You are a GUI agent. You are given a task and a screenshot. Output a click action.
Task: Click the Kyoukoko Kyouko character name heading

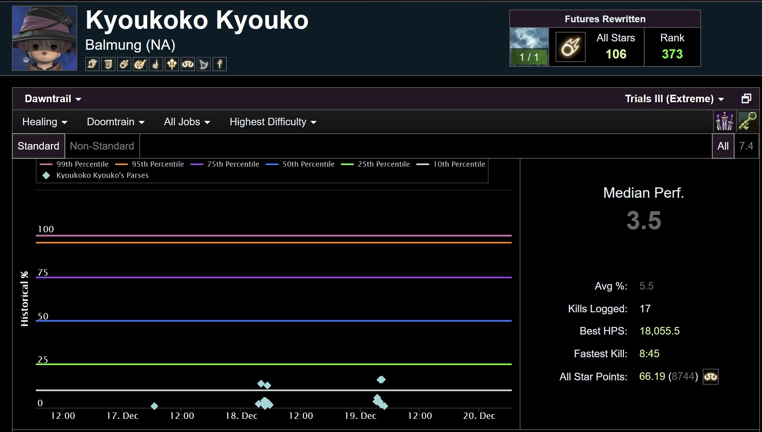click(x=197, y=20)
